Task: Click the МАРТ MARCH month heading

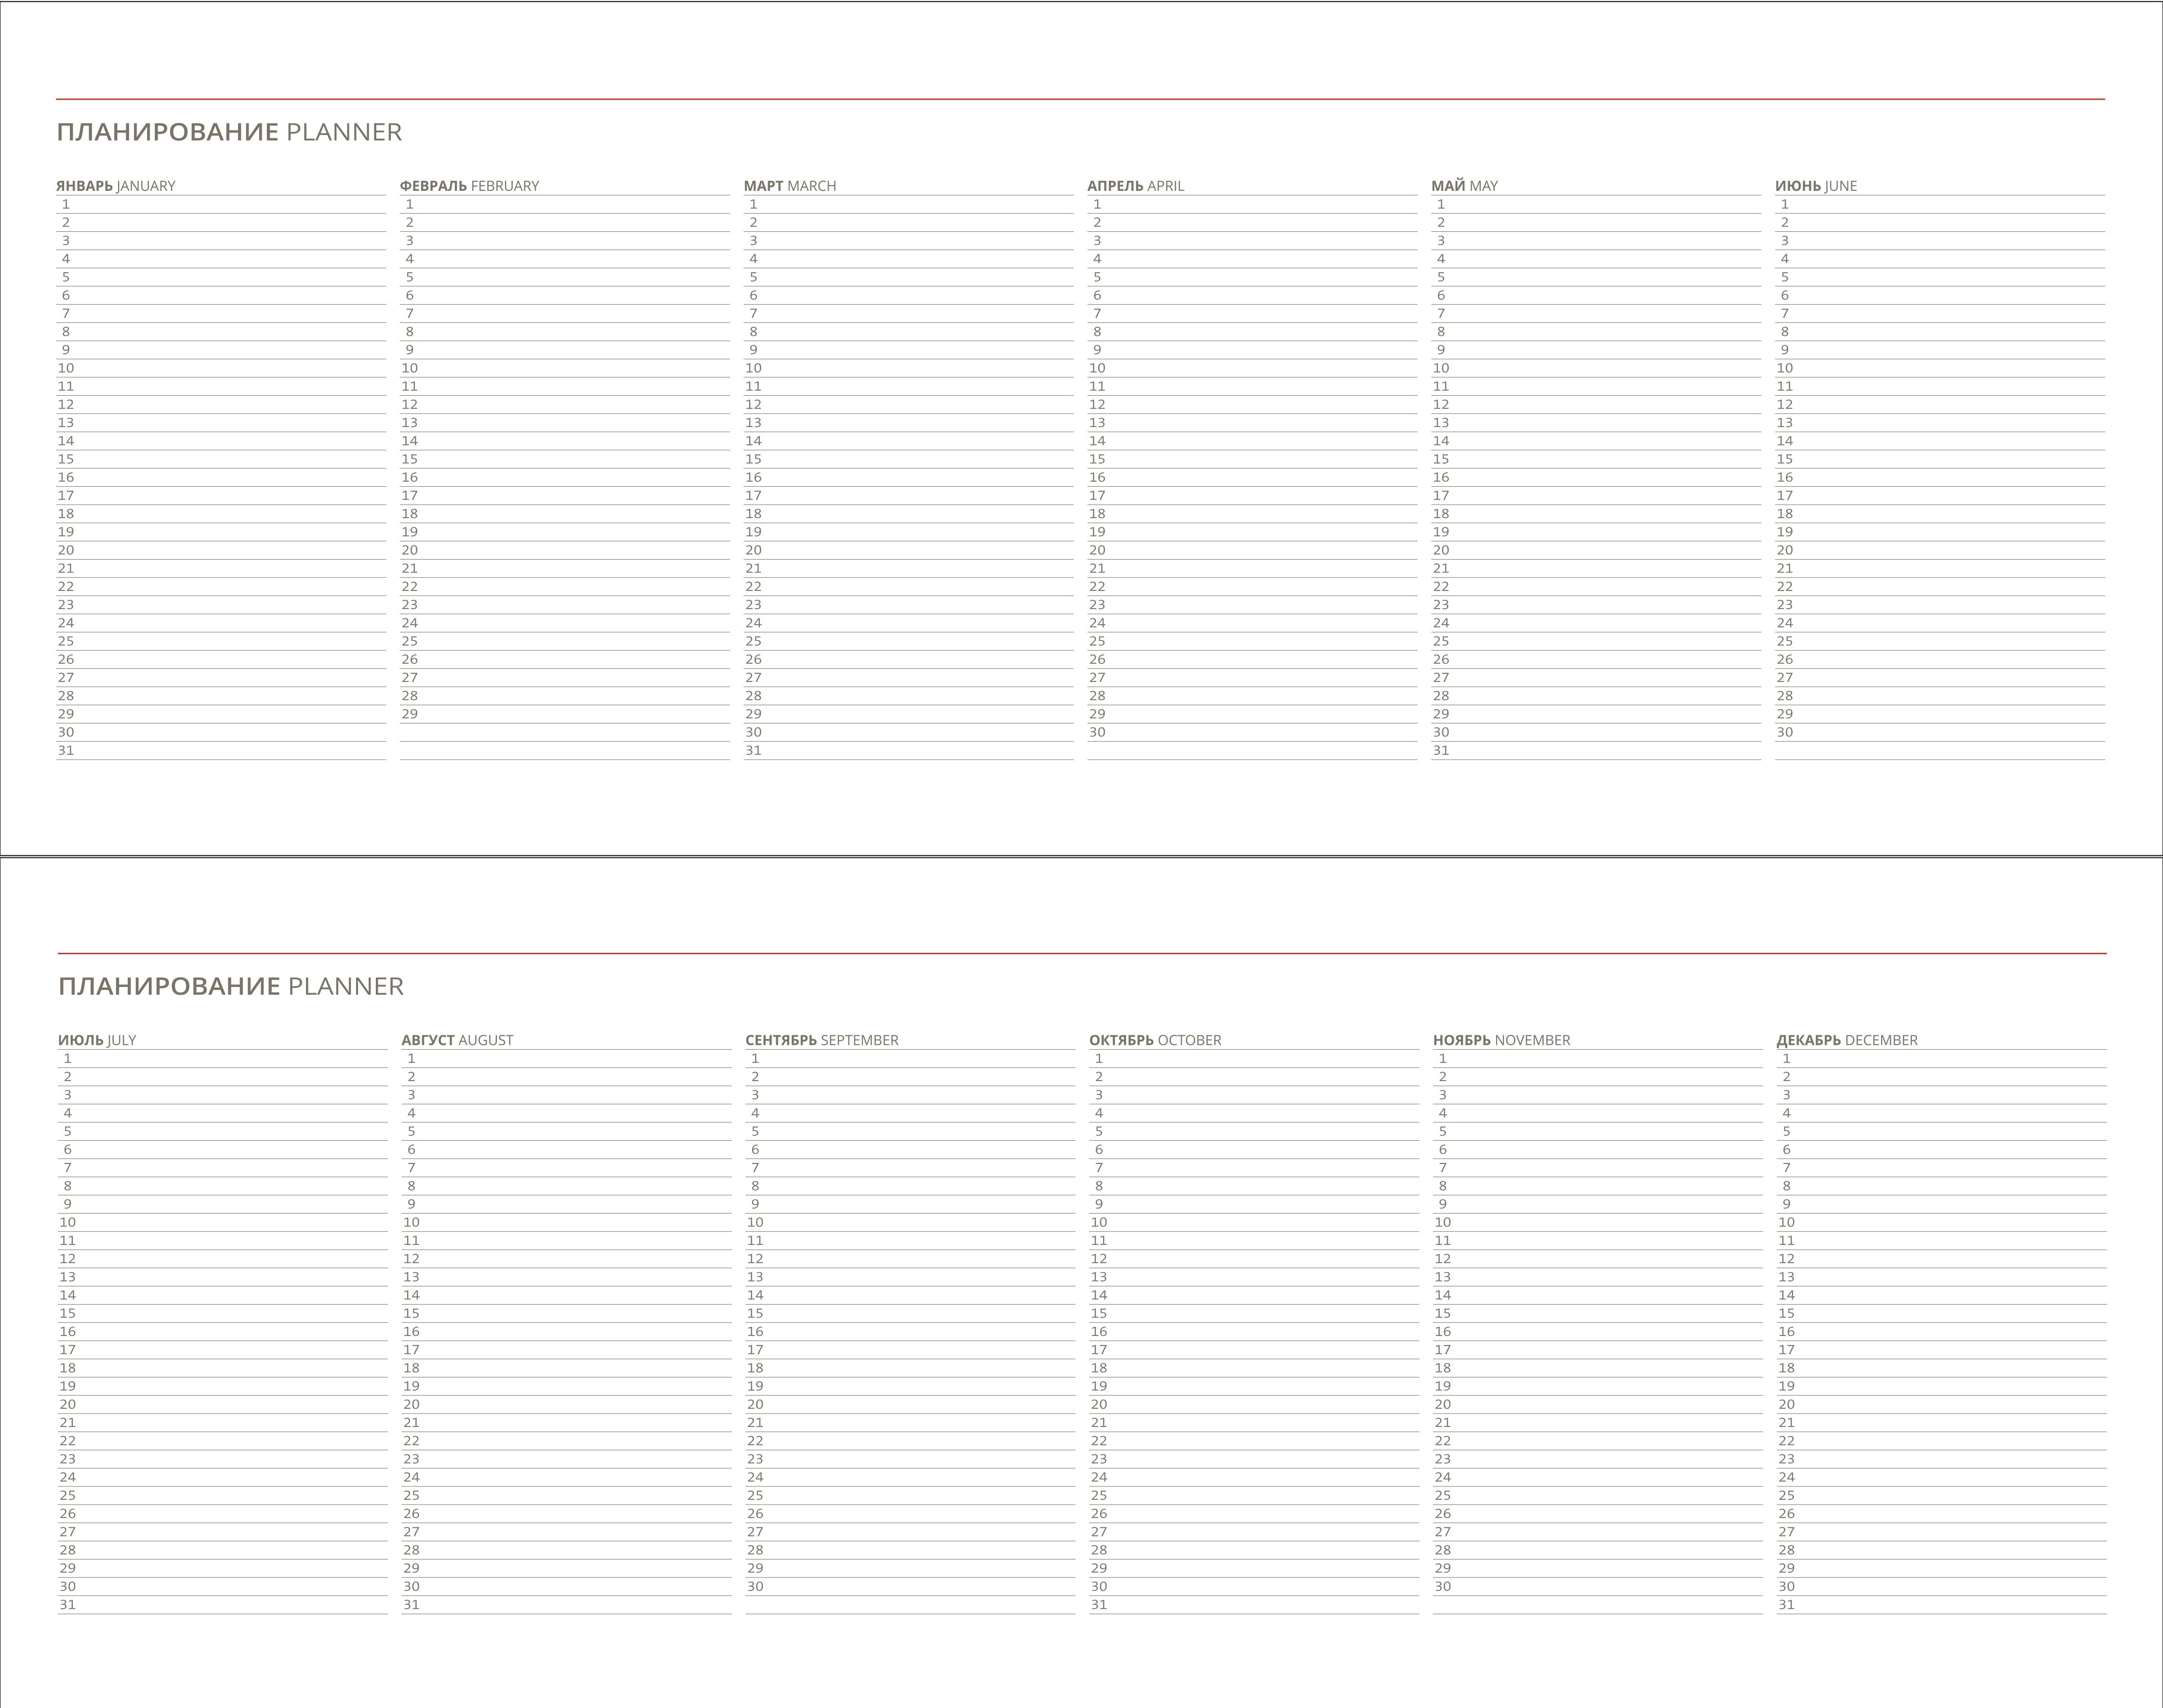Action: point(790,186)
